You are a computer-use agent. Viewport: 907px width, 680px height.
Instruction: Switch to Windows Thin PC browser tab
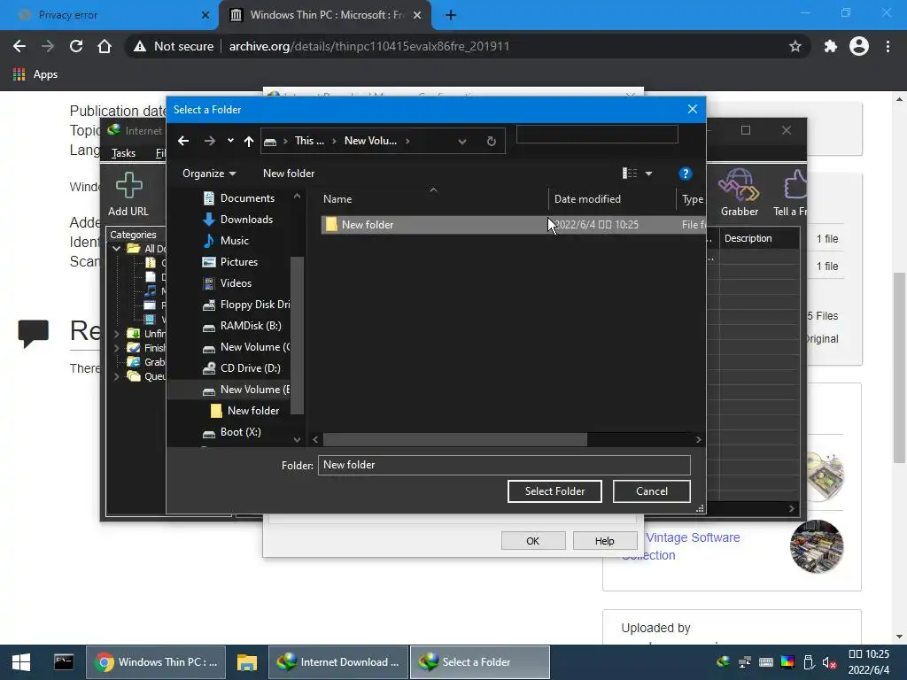click(325, 15)
